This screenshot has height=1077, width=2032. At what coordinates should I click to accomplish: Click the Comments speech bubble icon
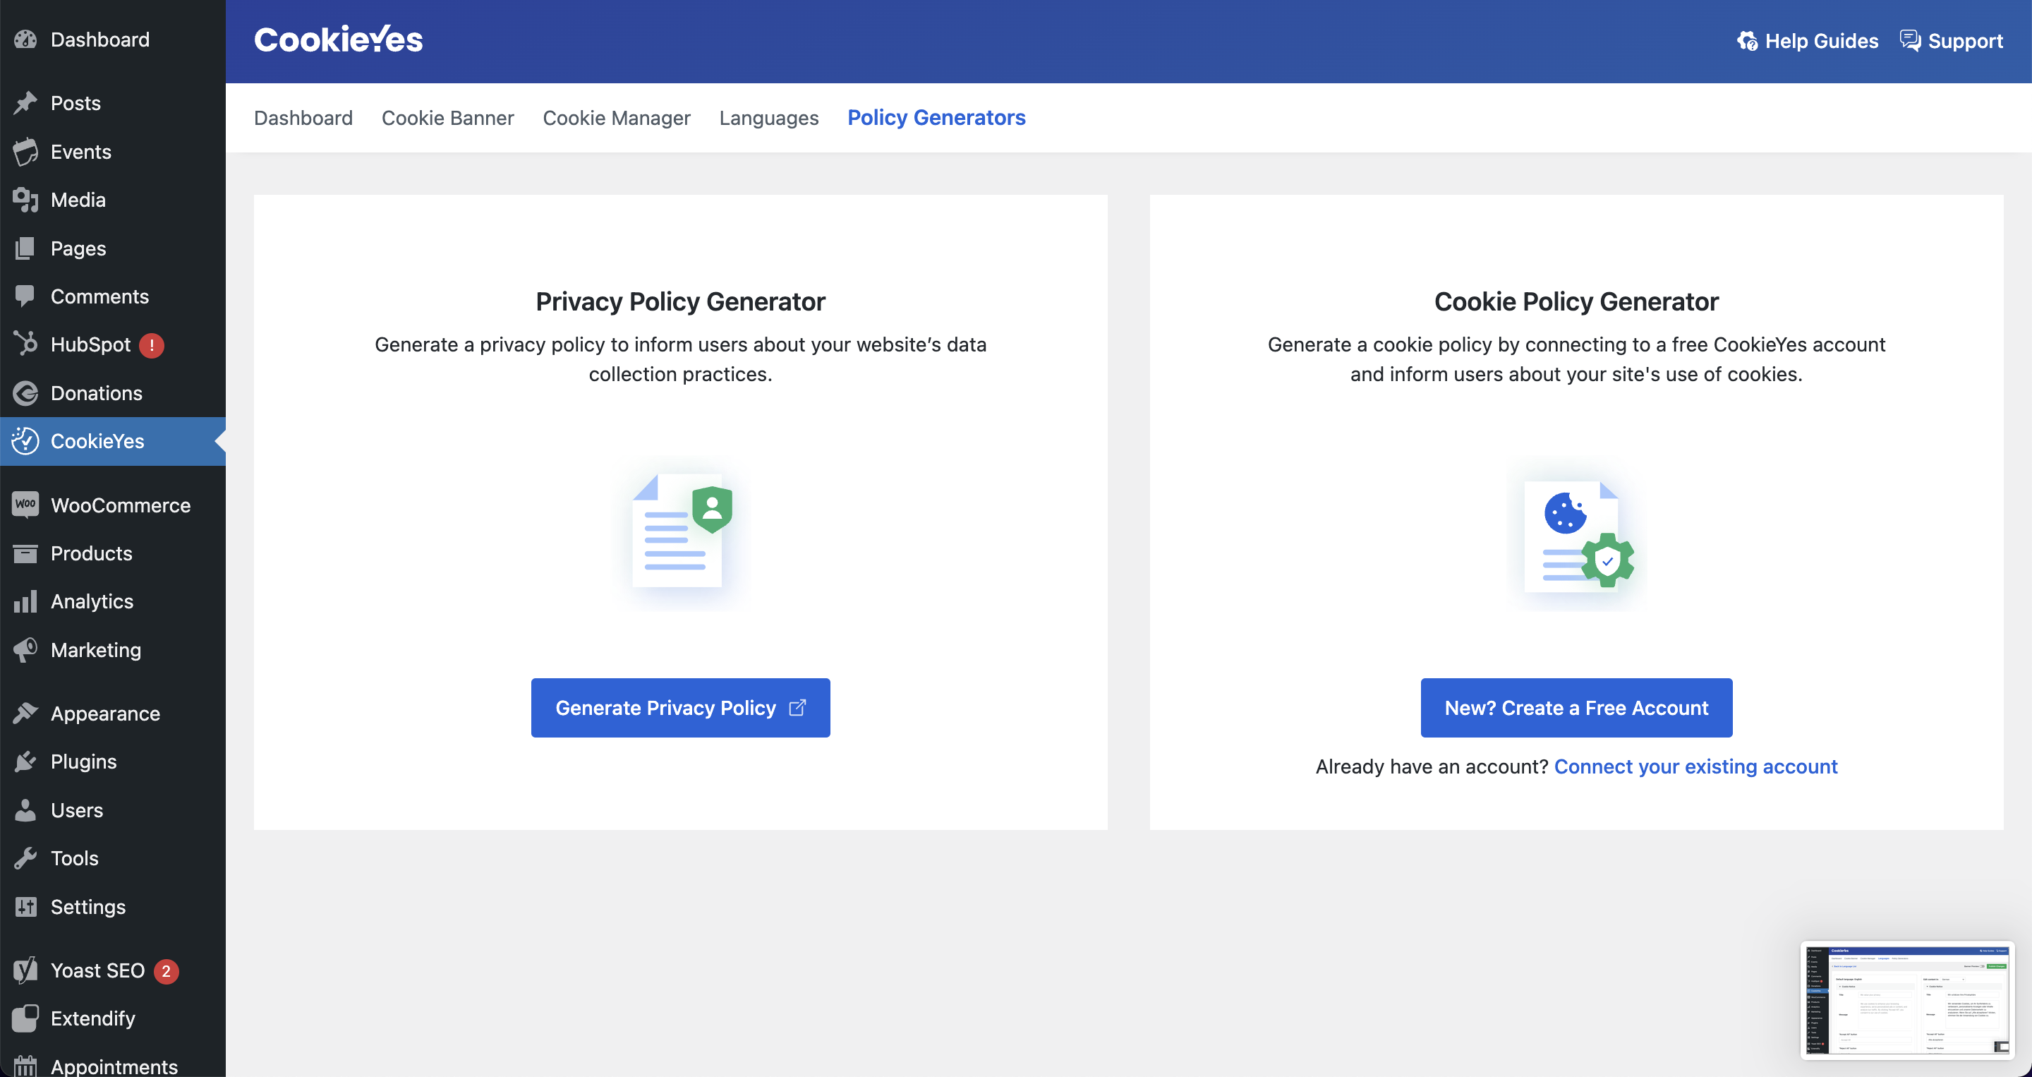point(25,296)
